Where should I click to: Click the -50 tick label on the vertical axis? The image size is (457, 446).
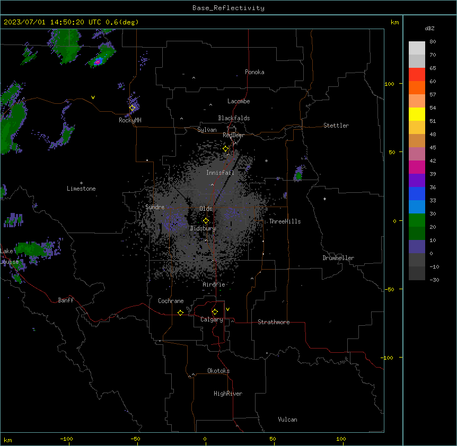(389, 289)
